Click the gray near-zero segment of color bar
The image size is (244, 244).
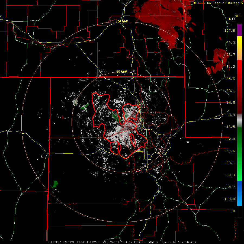point(239,120)
